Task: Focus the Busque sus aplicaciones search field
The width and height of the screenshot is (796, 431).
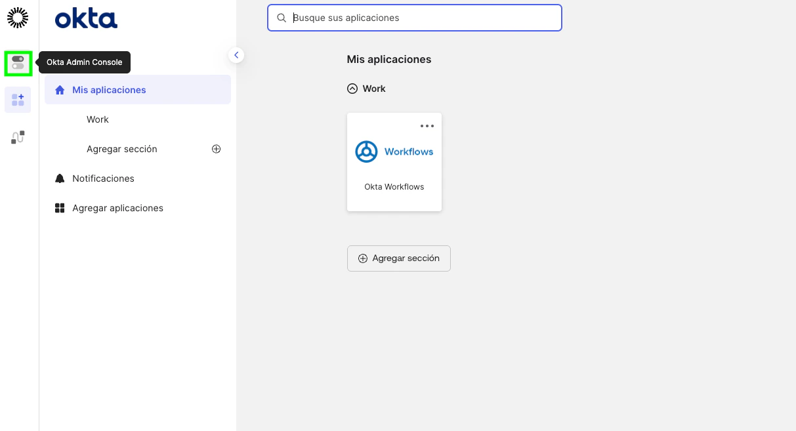Action: pos(415,18)
